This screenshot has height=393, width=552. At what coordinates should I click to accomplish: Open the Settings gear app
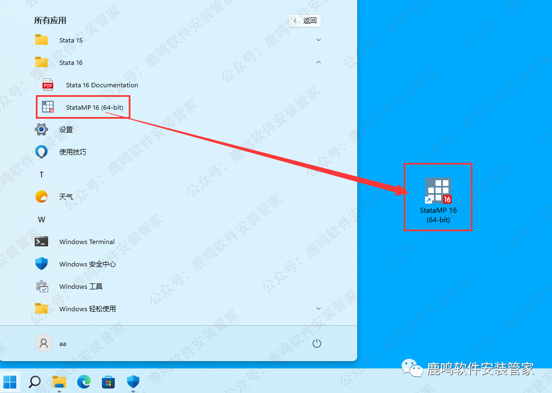coord(66,130)
